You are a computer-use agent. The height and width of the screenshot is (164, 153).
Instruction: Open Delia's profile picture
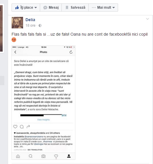[17, 23]
